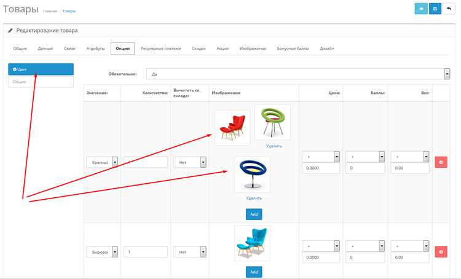Image resolution: width=461 pixels, height=279 pixels.
Task: Click the Опции search field in sidebar
Action: click(41, 82)
